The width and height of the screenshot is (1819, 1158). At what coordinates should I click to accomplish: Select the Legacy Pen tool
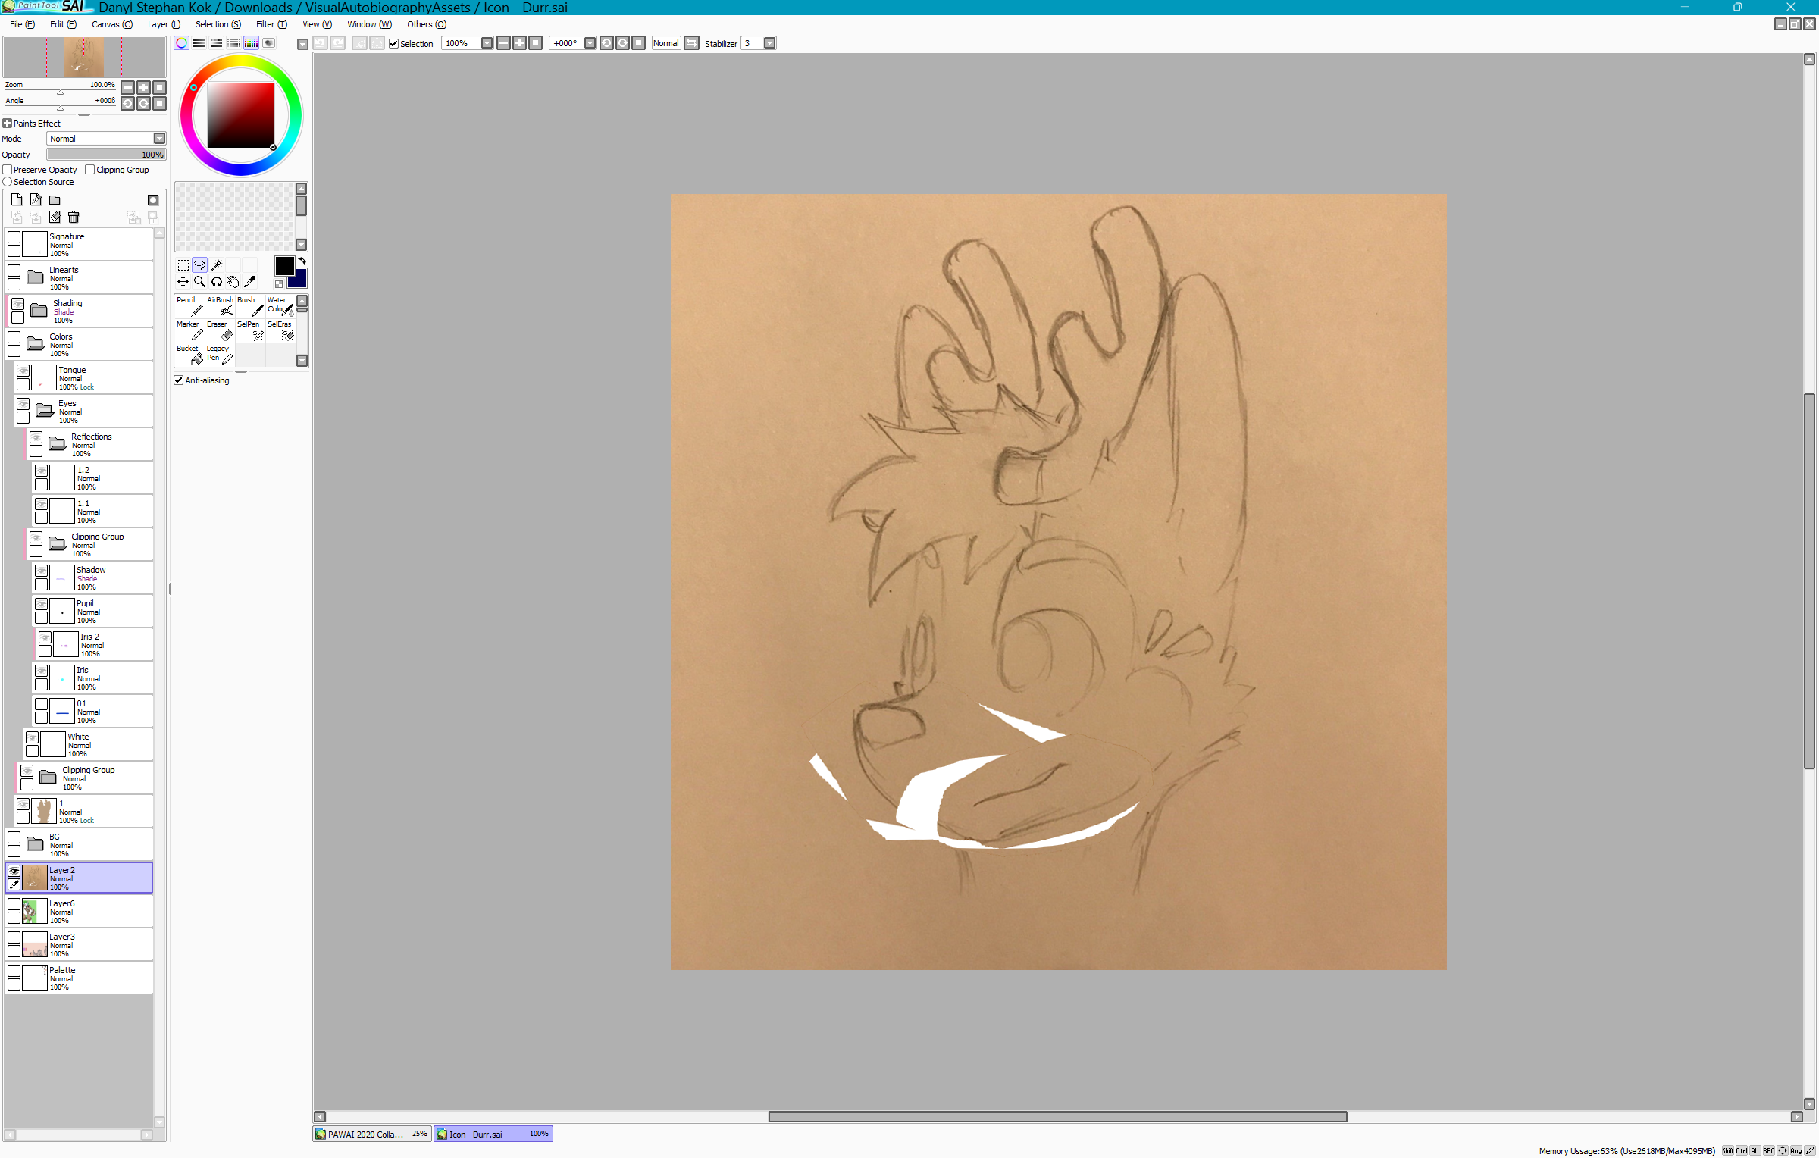coord(220,355)
